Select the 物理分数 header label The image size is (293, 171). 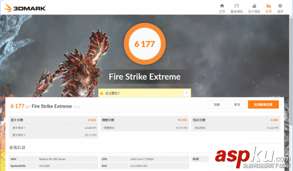coord(108,120)
